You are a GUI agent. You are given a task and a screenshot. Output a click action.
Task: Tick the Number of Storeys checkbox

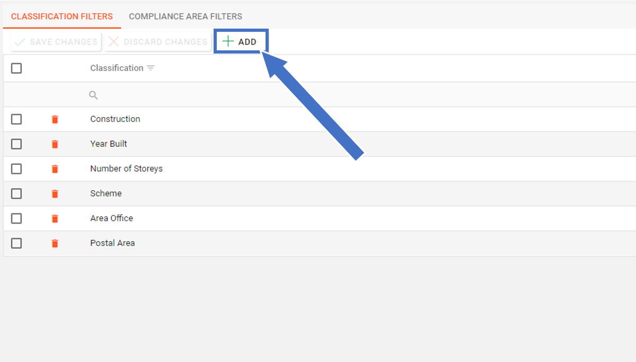pos(16,169)
